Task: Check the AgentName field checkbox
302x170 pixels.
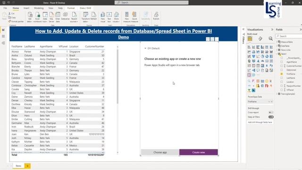Action: tap(282, 62)
